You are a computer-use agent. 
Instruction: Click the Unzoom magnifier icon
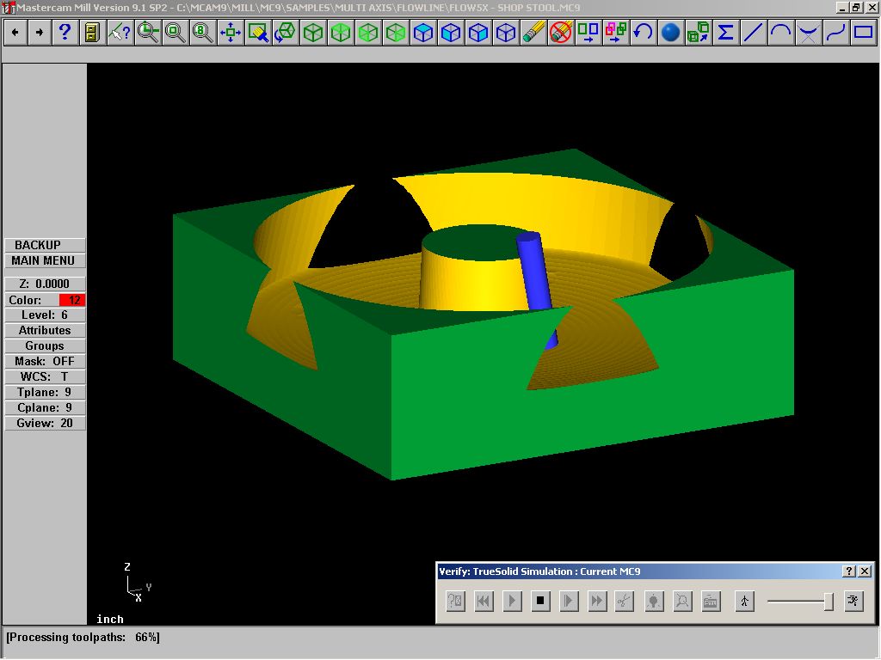(175, 33)
